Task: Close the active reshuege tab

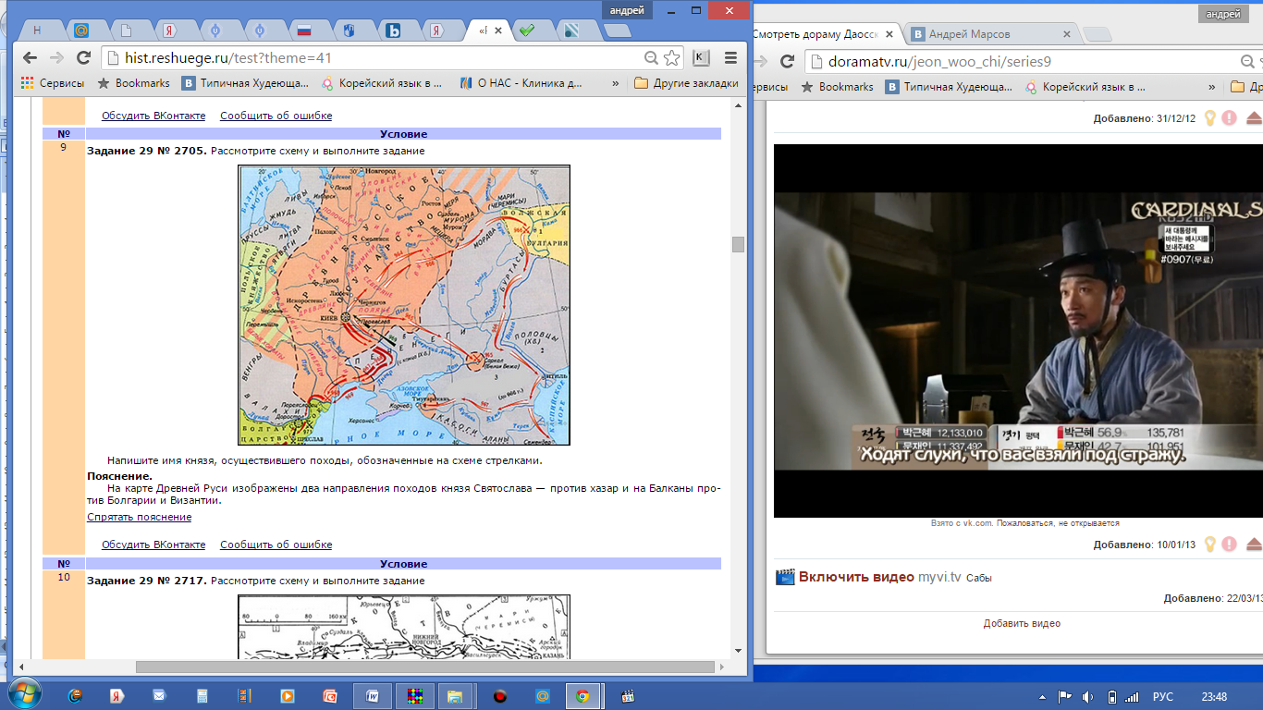Action: [x=499, y=31]
